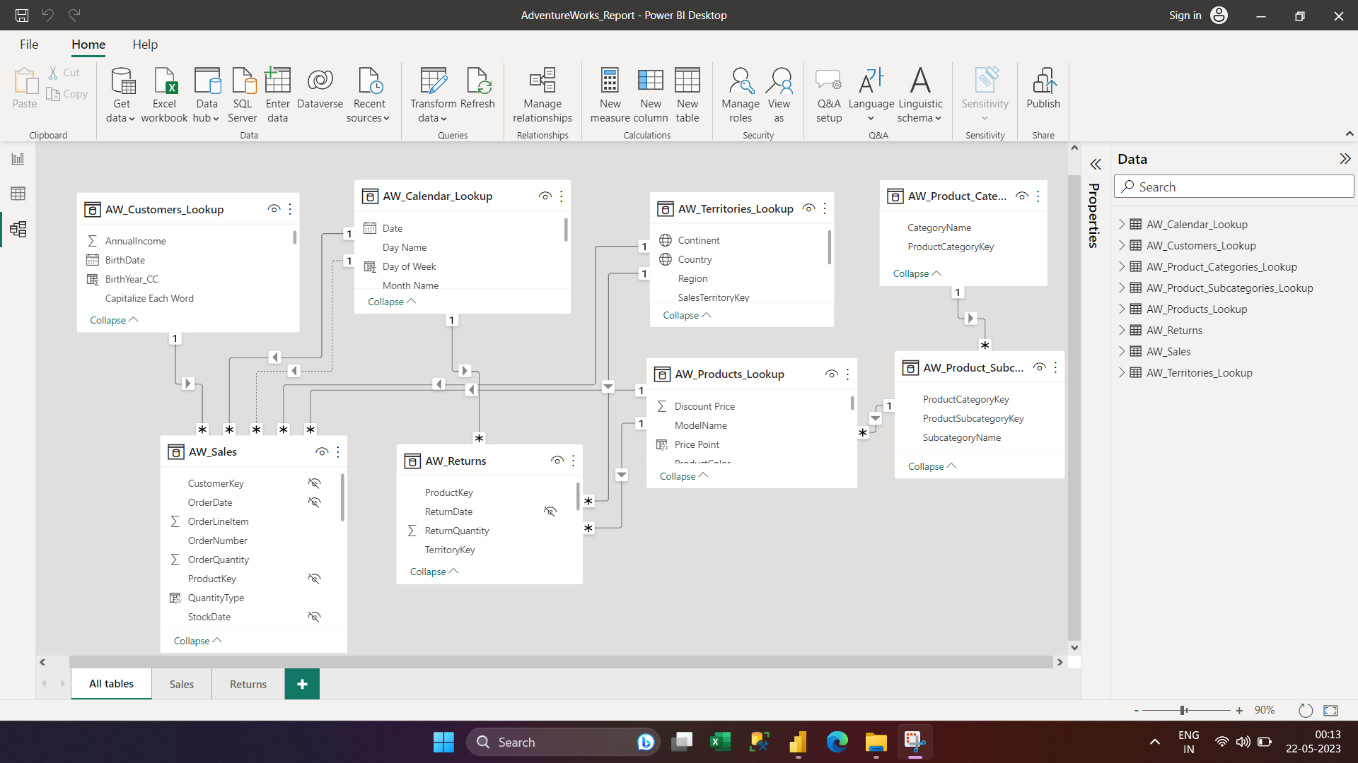Click Fit to page icon in status bar
This screenshot has height=763, width=1358.
[x=1330, y=710]
